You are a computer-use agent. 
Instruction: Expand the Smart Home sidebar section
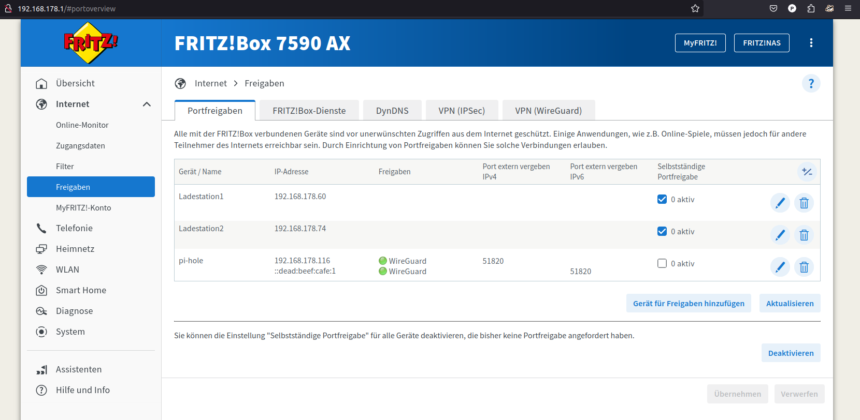[81, 290]
